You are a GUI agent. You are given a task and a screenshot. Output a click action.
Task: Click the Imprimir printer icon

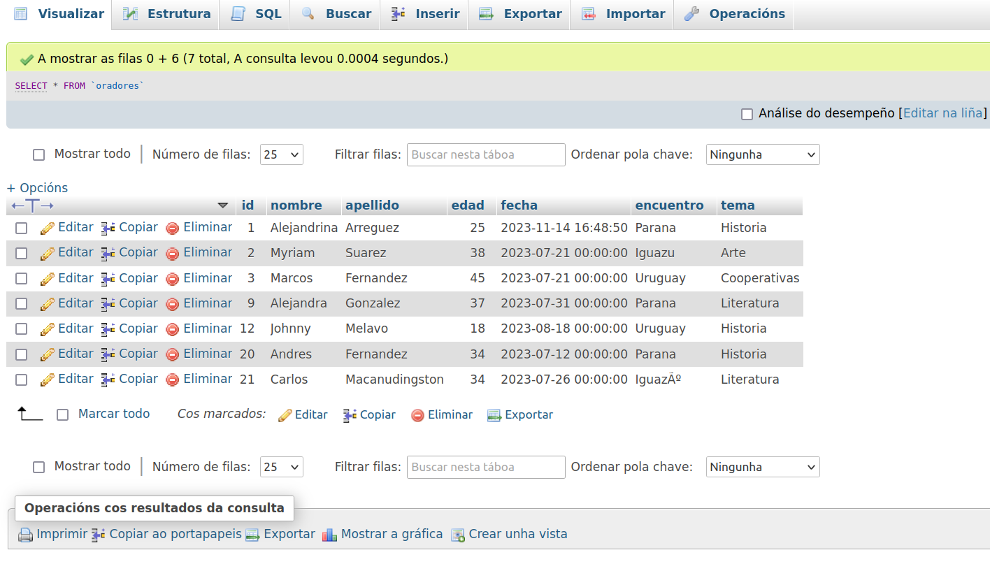[x=26, y=535]
